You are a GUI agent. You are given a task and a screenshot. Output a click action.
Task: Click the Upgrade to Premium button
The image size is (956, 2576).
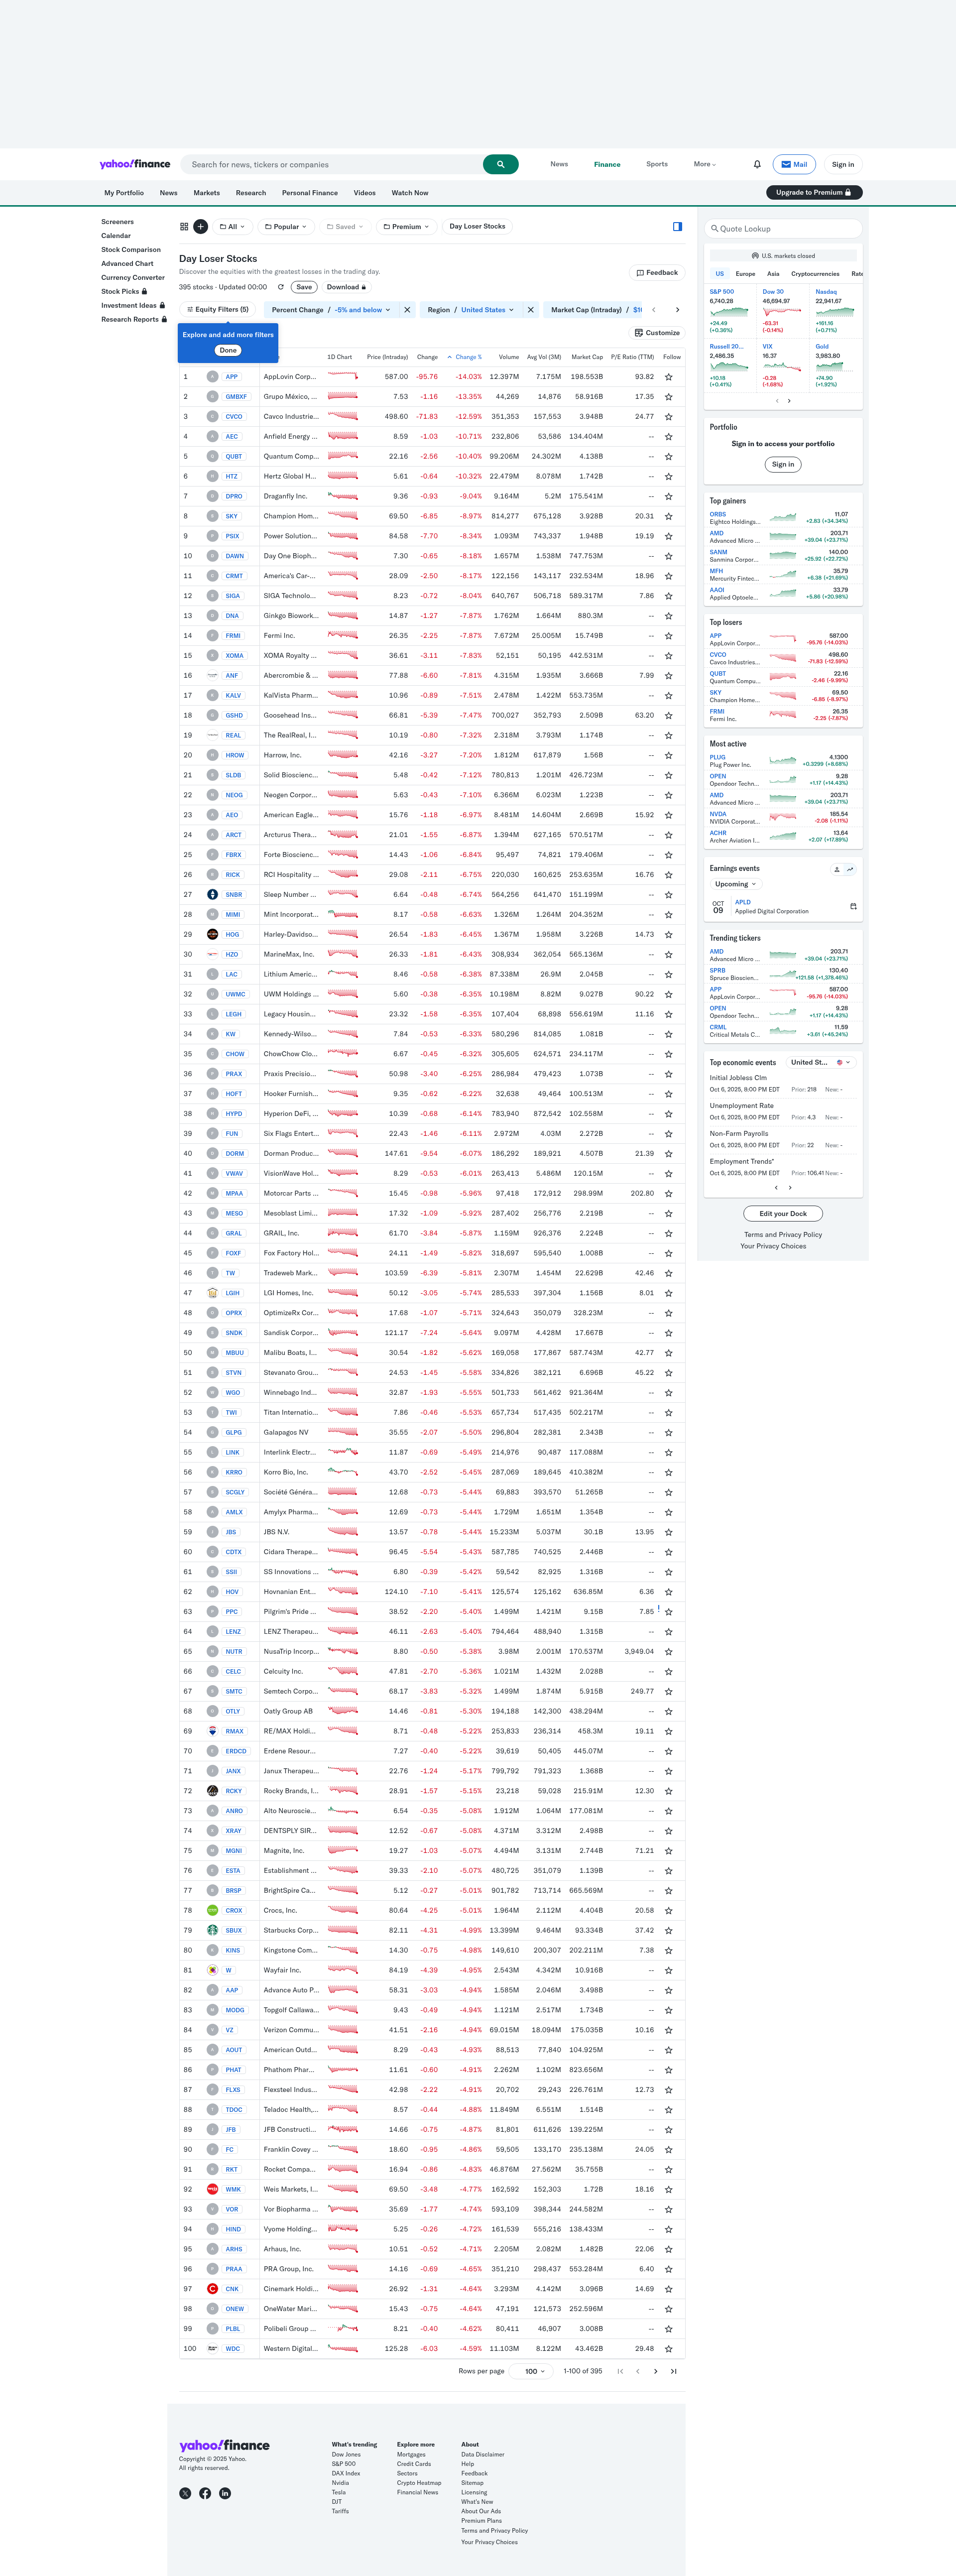(813, 192)
